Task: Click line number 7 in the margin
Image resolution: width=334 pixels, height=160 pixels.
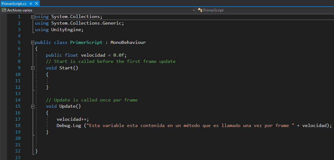Action: pos(19,55)
